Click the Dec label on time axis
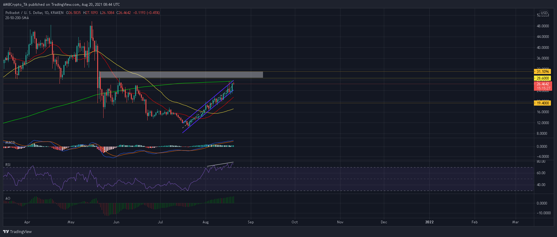557x237 pixels. (x=384, y=222)
